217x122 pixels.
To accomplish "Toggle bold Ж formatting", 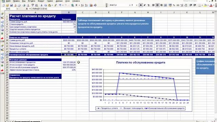I will point(141,5).
